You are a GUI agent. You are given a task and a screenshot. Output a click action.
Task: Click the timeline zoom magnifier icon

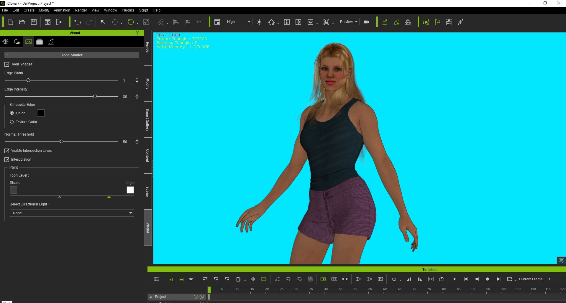(x=394, y=279)
